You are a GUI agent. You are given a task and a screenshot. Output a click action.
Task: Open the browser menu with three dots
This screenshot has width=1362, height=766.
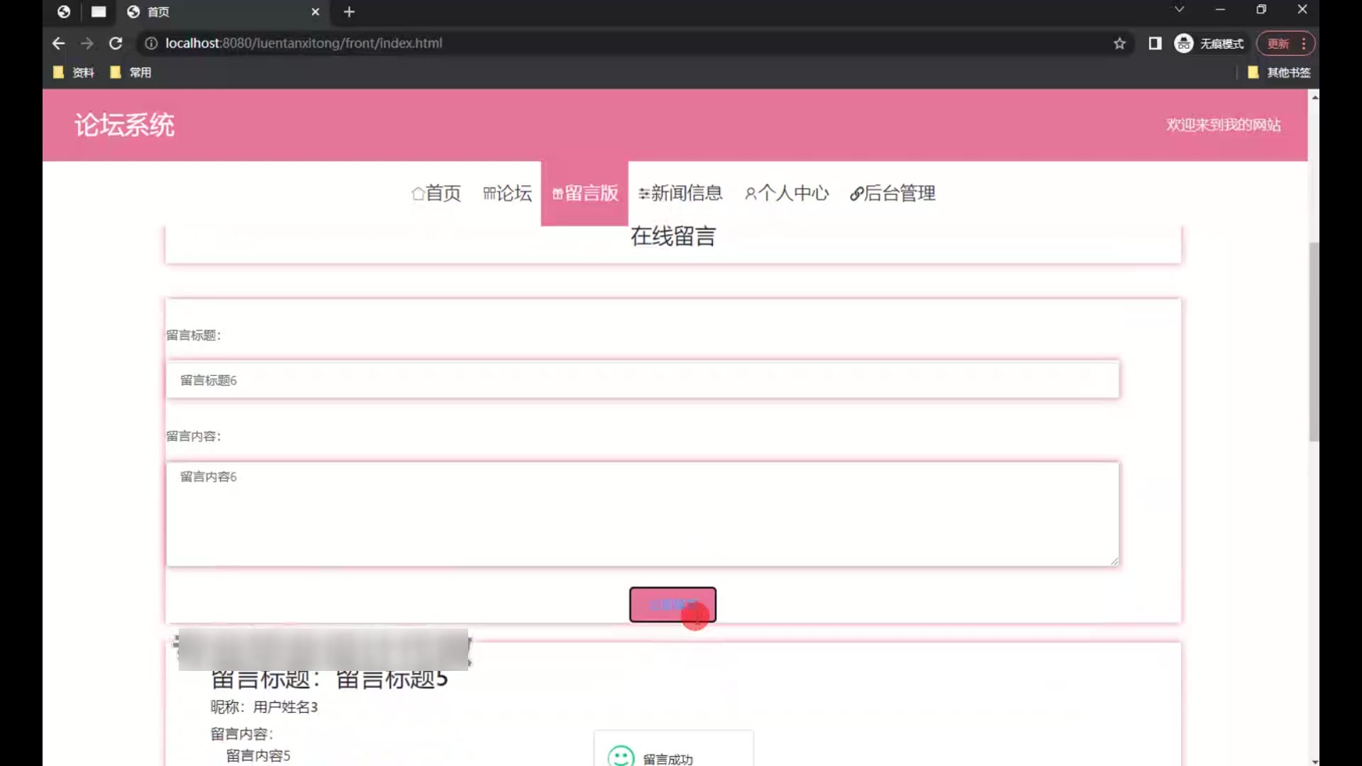(x=1304, y=43)
